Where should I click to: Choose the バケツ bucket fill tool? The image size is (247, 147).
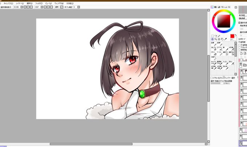[x=214, y=53]
